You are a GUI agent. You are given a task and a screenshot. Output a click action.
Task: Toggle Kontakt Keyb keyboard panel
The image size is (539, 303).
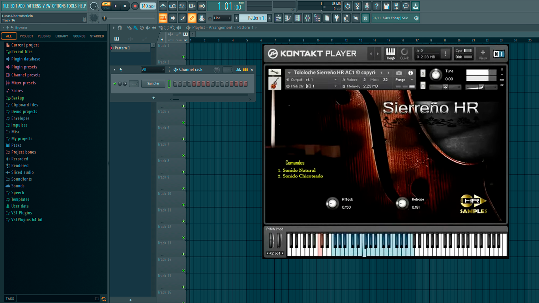(x=390, y=54)
